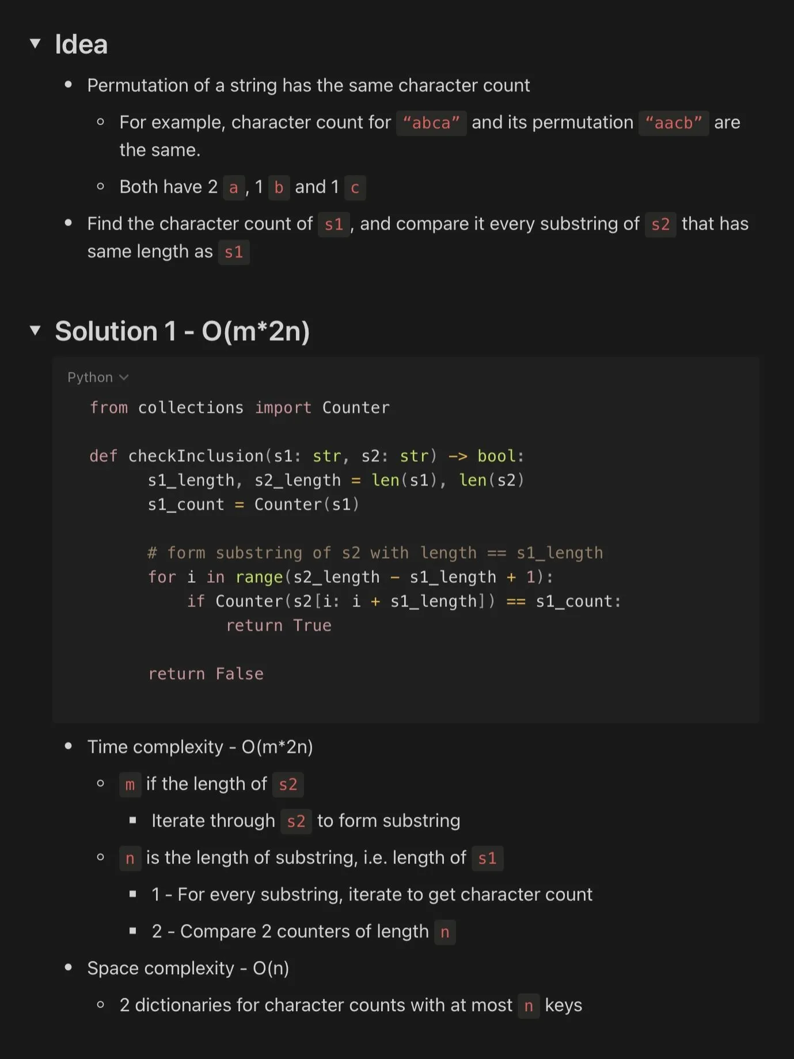Image resolution: width=794 pixels, height=1059 pixels.
Task: Place cursor on "return False" code line
Action: coord(206,674)
